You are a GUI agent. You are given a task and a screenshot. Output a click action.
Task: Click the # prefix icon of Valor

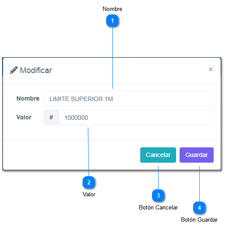pyautogui.click(x=51, y=117)
